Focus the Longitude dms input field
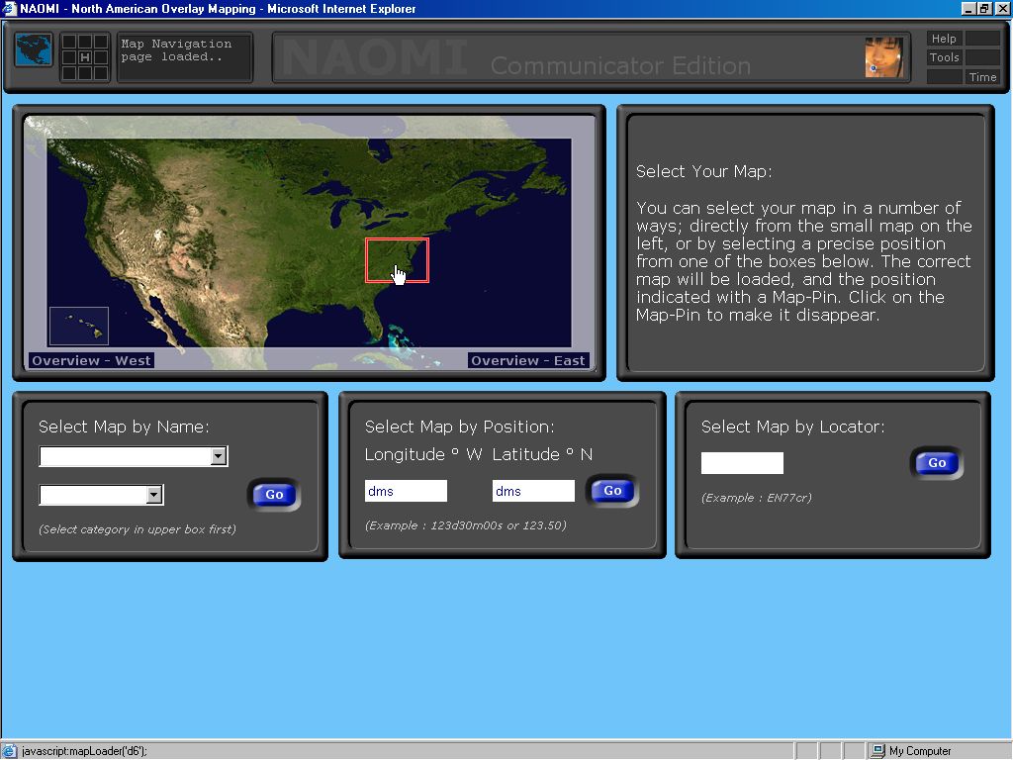The height and width of the screenshot is (760, 1013). pos(406,491)
